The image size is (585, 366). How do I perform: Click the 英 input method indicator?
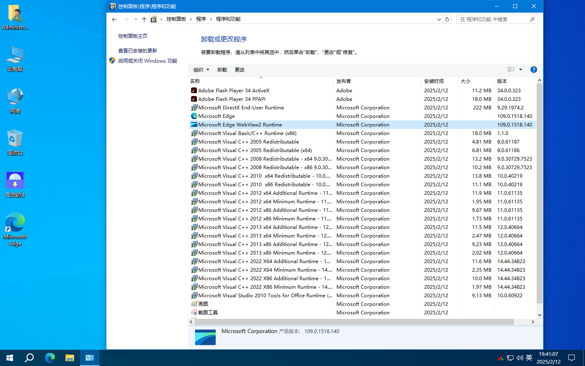click(x=529, y=358)
